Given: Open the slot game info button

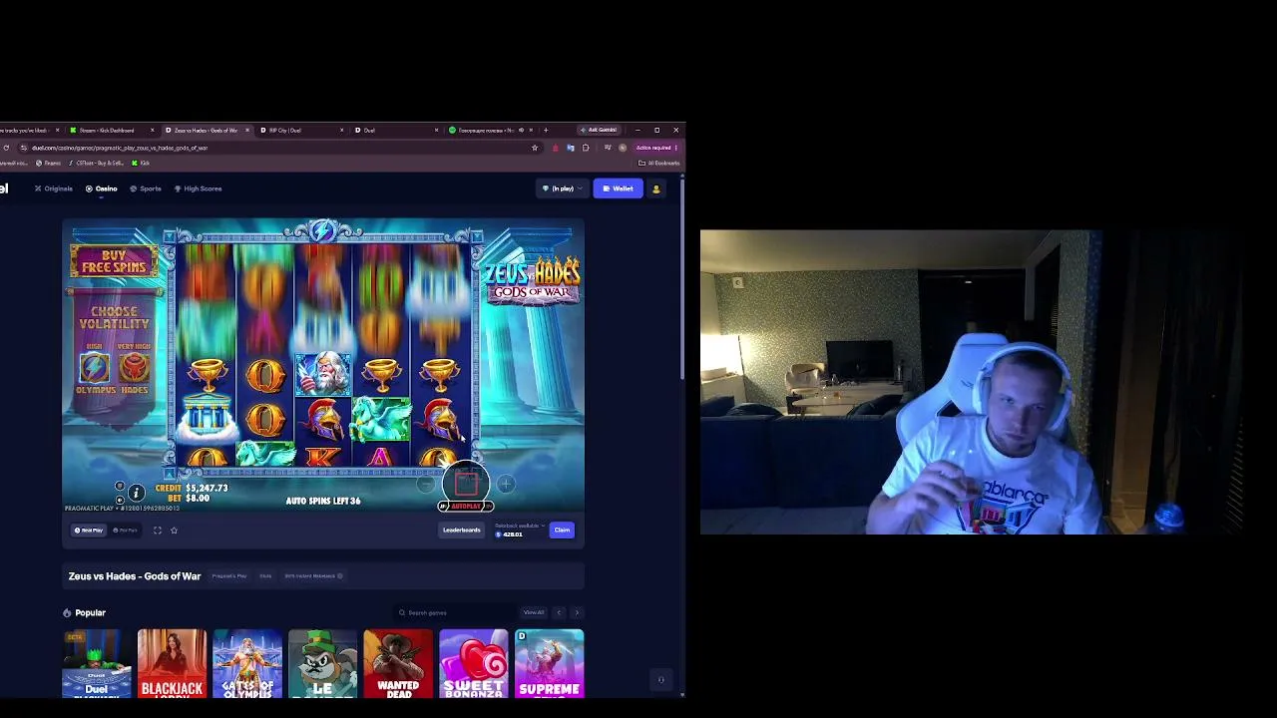Looking at the screenshot, I should coord(137,492).
